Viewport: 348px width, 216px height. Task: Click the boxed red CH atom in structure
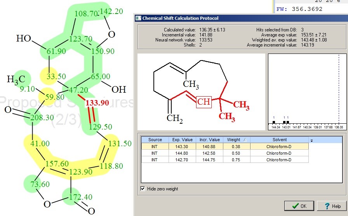(x=204, y=102)
